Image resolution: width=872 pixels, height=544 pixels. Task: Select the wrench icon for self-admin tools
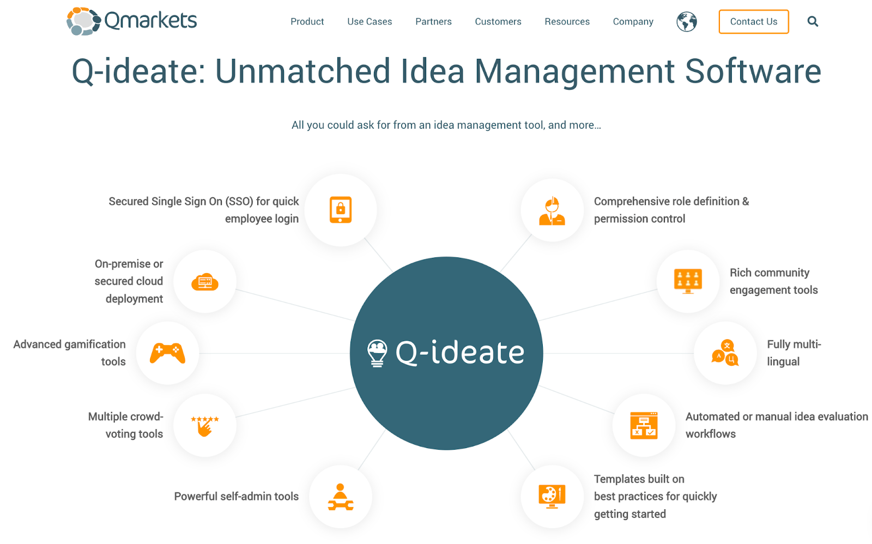pyautogui.click(x=340, y=497)
